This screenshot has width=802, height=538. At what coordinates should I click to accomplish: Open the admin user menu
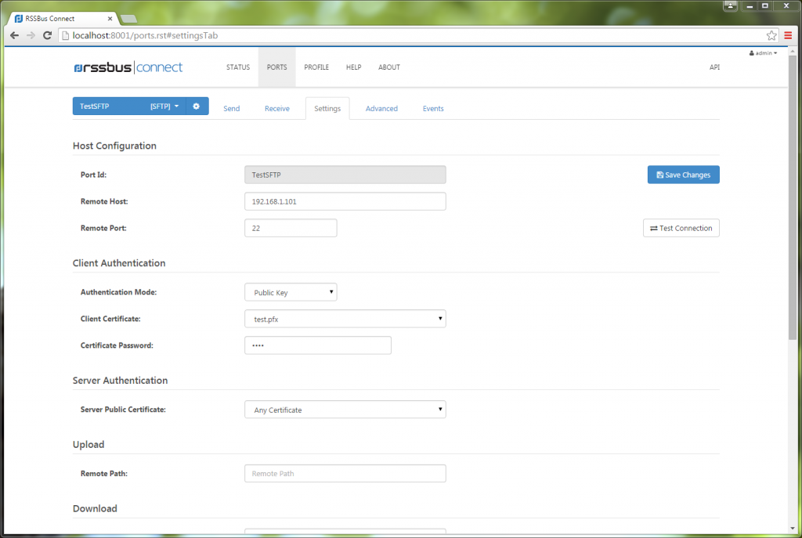pyautogui.click(x=763, y=53)
